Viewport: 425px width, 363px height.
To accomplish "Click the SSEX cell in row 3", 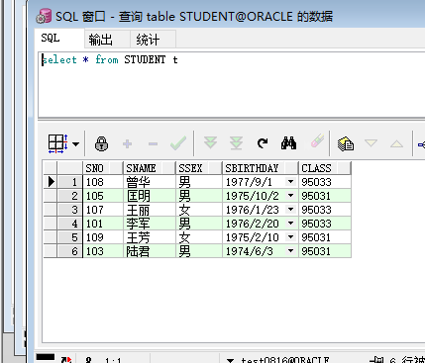I will pyautogui.click(x=199, y=210).
